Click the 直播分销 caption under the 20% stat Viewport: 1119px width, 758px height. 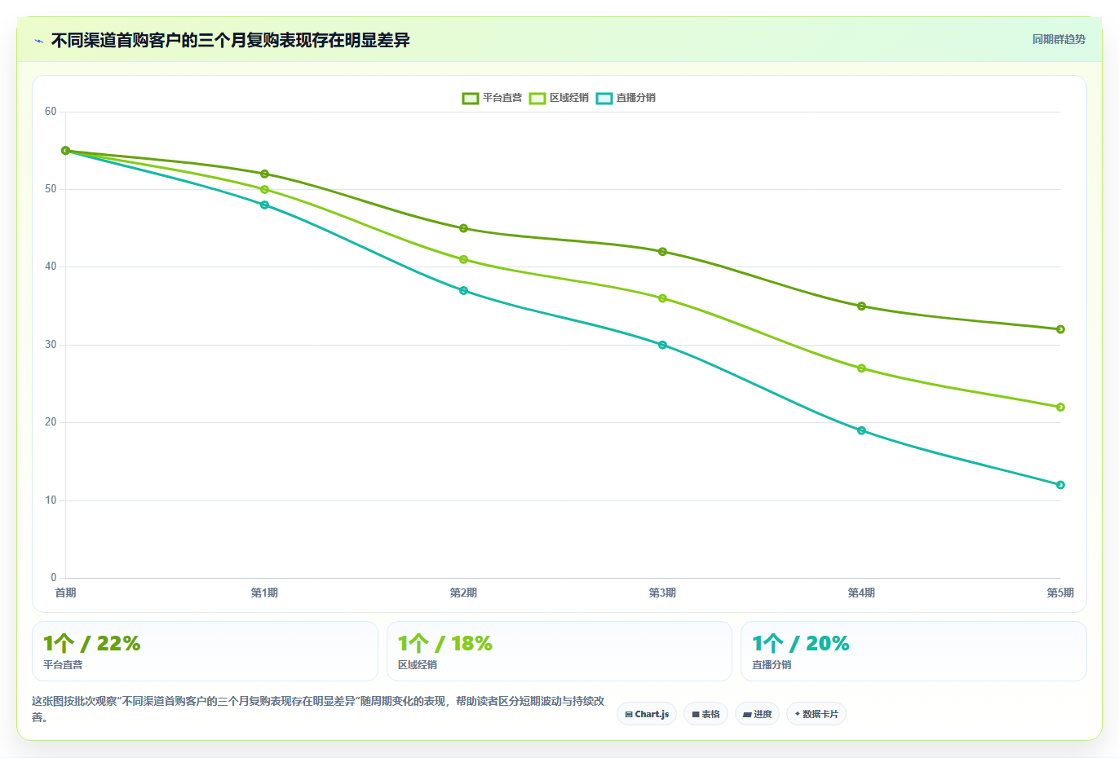[x=772, y=665]
